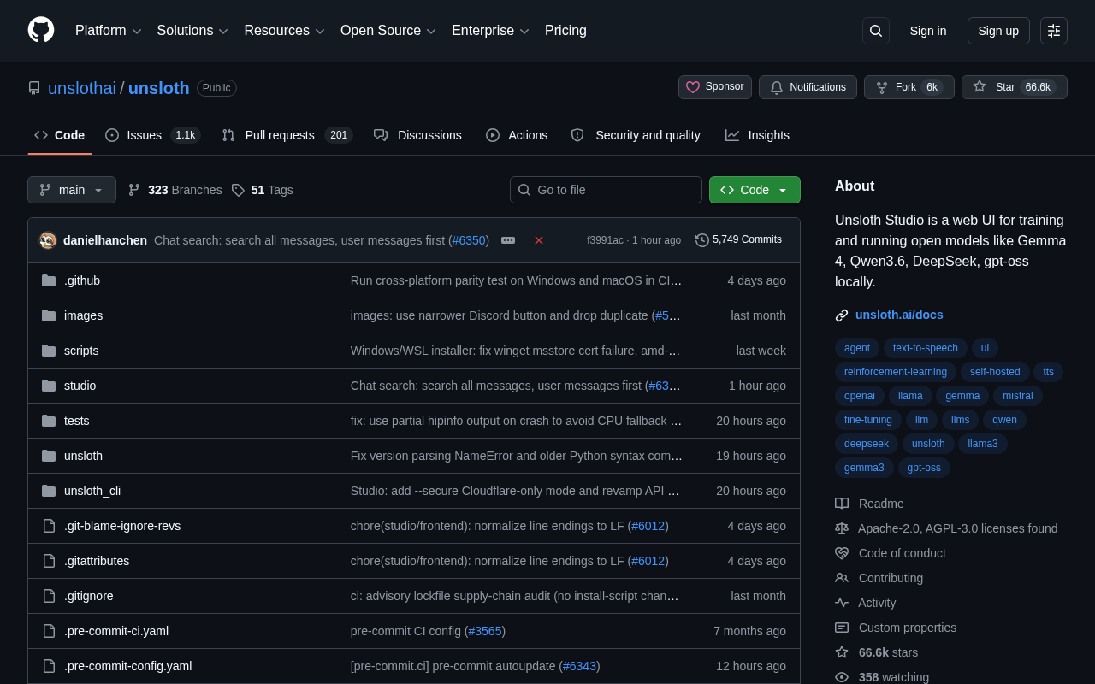Expand the Resources menu

[x=285, y=31]
